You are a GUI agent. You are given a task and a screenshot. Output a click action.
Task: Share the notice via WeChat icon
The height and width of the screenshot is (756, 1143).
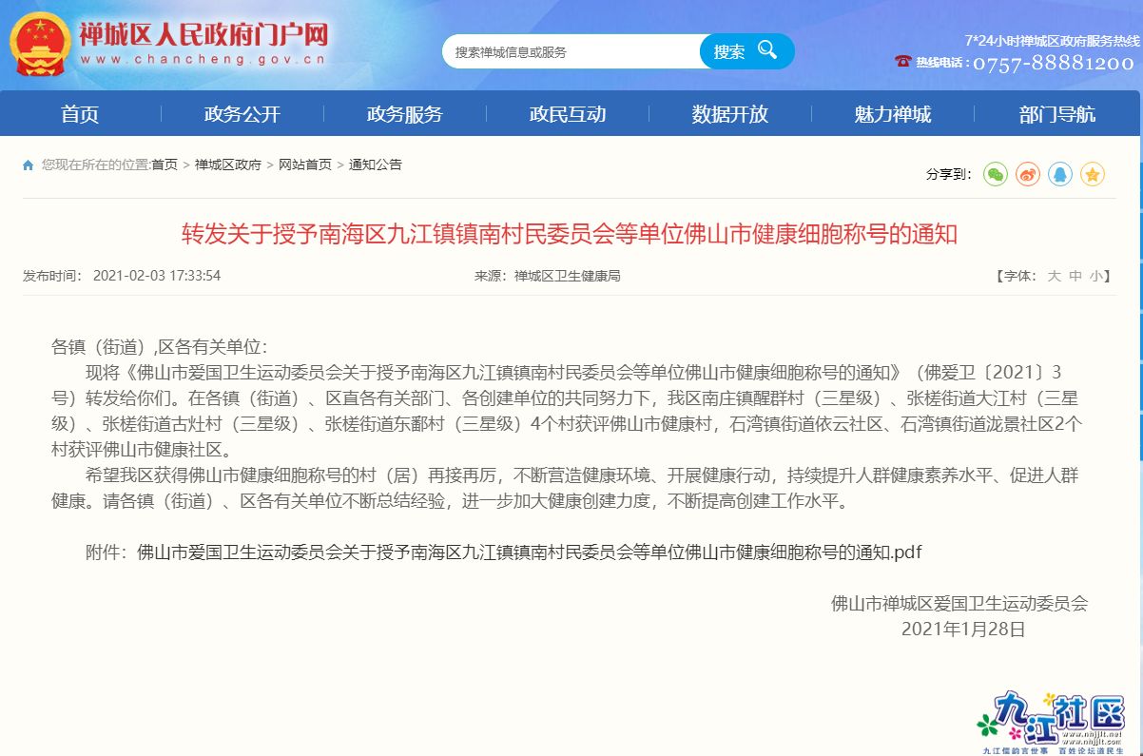click(x=995, y=174)
